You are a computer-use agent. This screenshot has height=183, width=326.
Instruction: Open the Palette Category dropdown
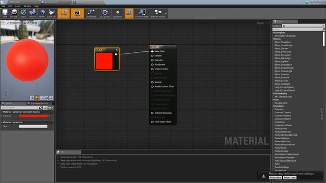pos(303,26)
